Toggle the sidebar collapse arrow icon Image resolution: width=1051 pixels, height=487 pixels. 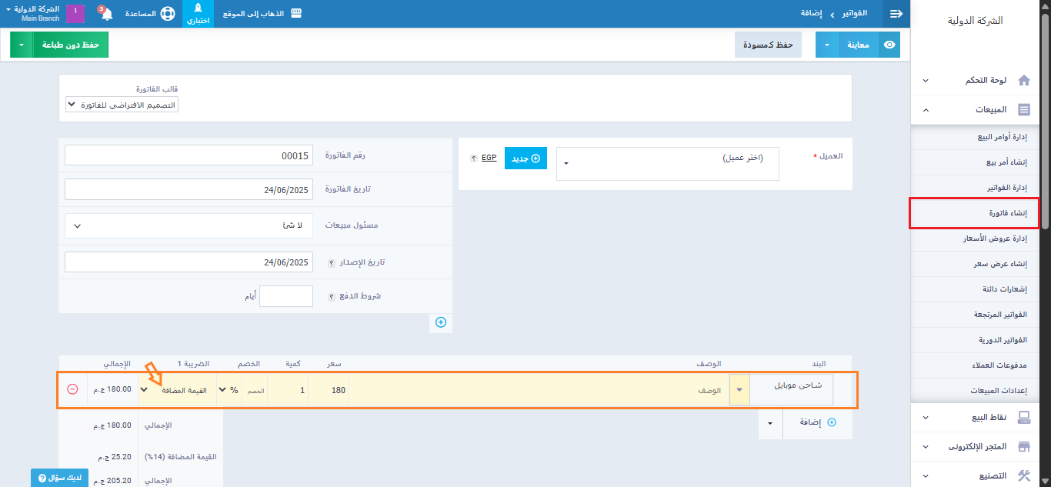(x=896, y=14)
